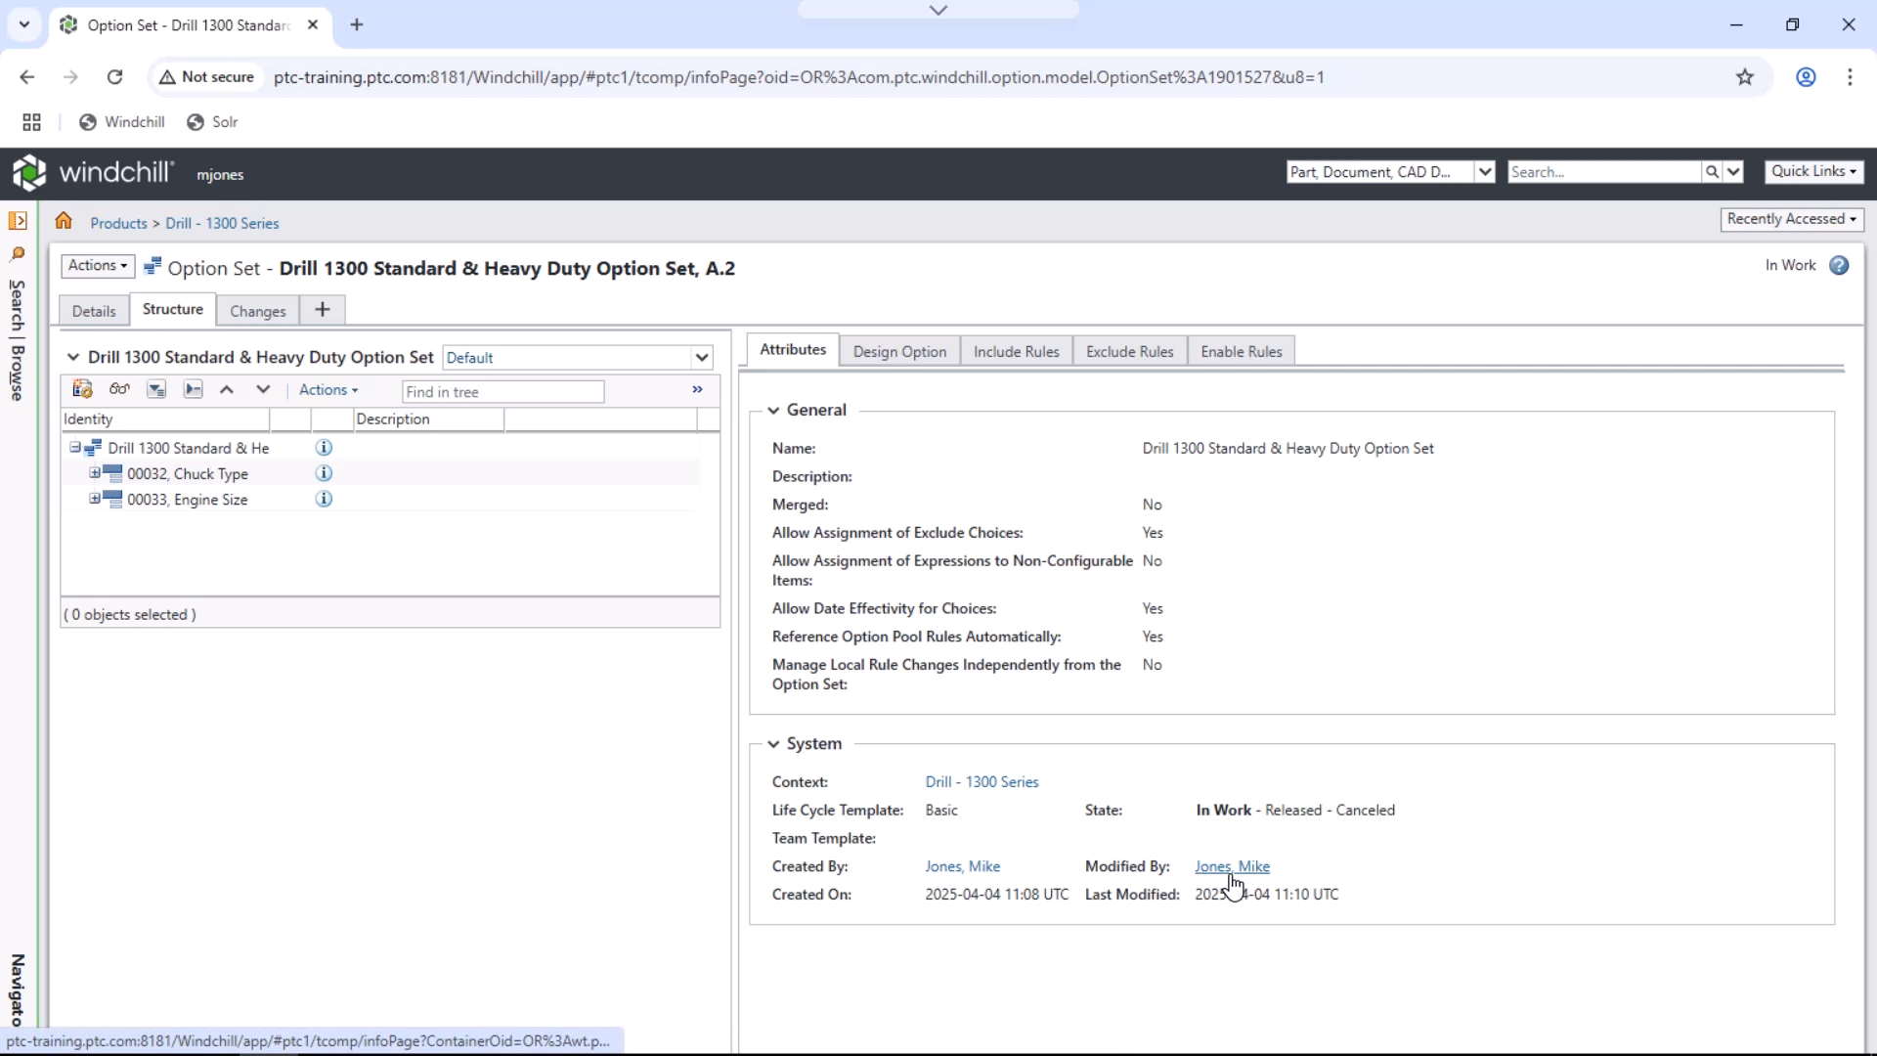The image size is (1877, 1056).
Task: Collapse the Drill 1300 Standard & He root node
Action: 75,447
